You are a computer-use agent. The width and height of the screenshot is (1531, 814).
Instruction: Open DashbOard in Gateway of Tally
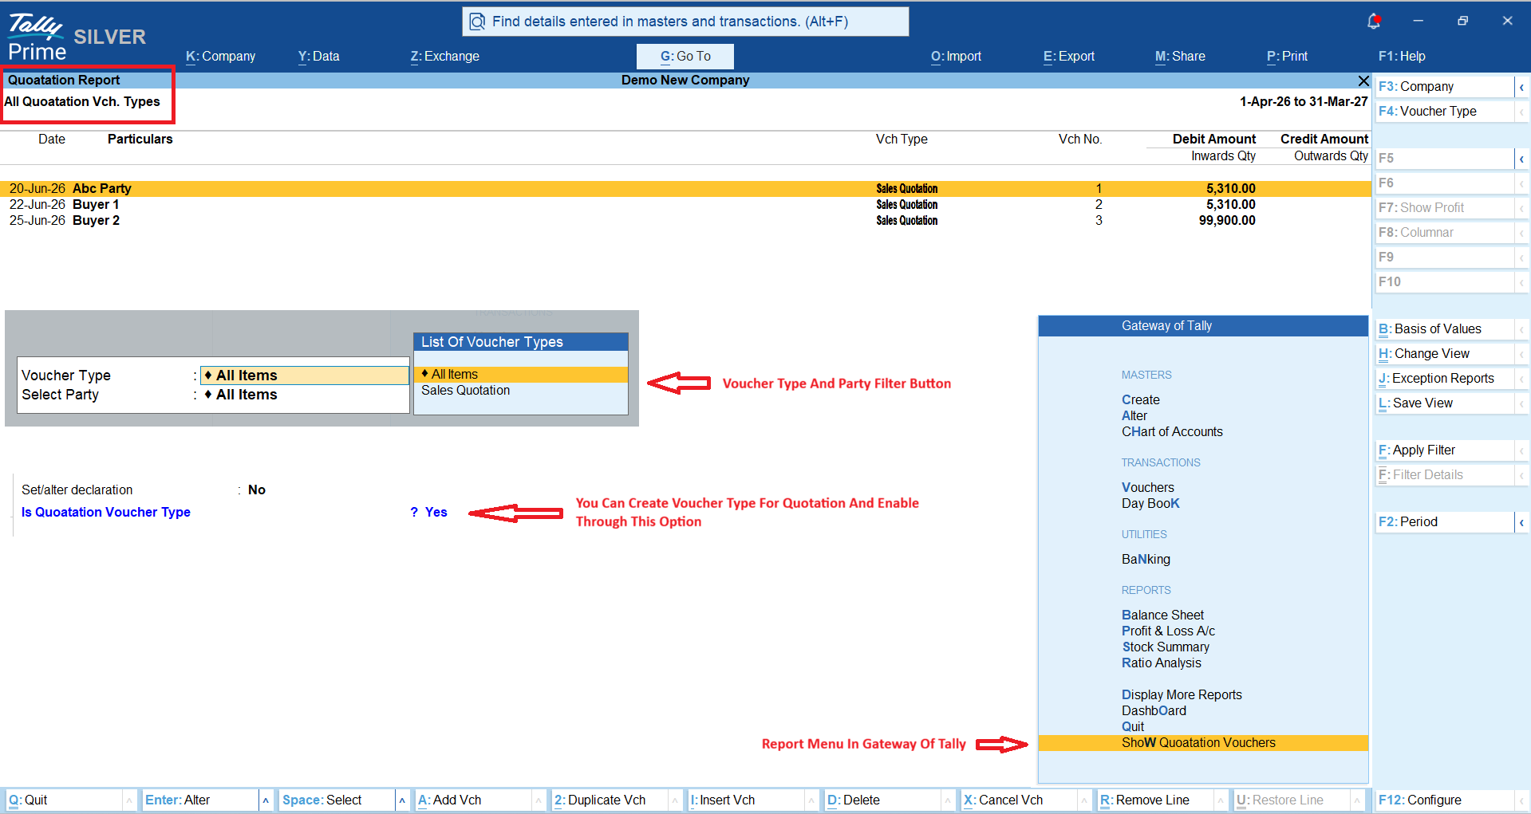point(1154,711)
